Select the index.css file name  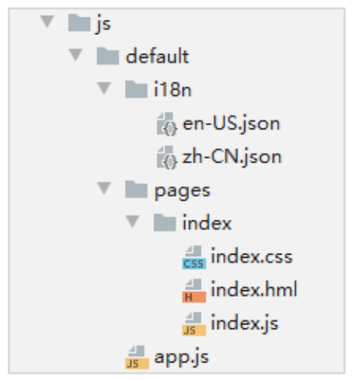point(252,256)
